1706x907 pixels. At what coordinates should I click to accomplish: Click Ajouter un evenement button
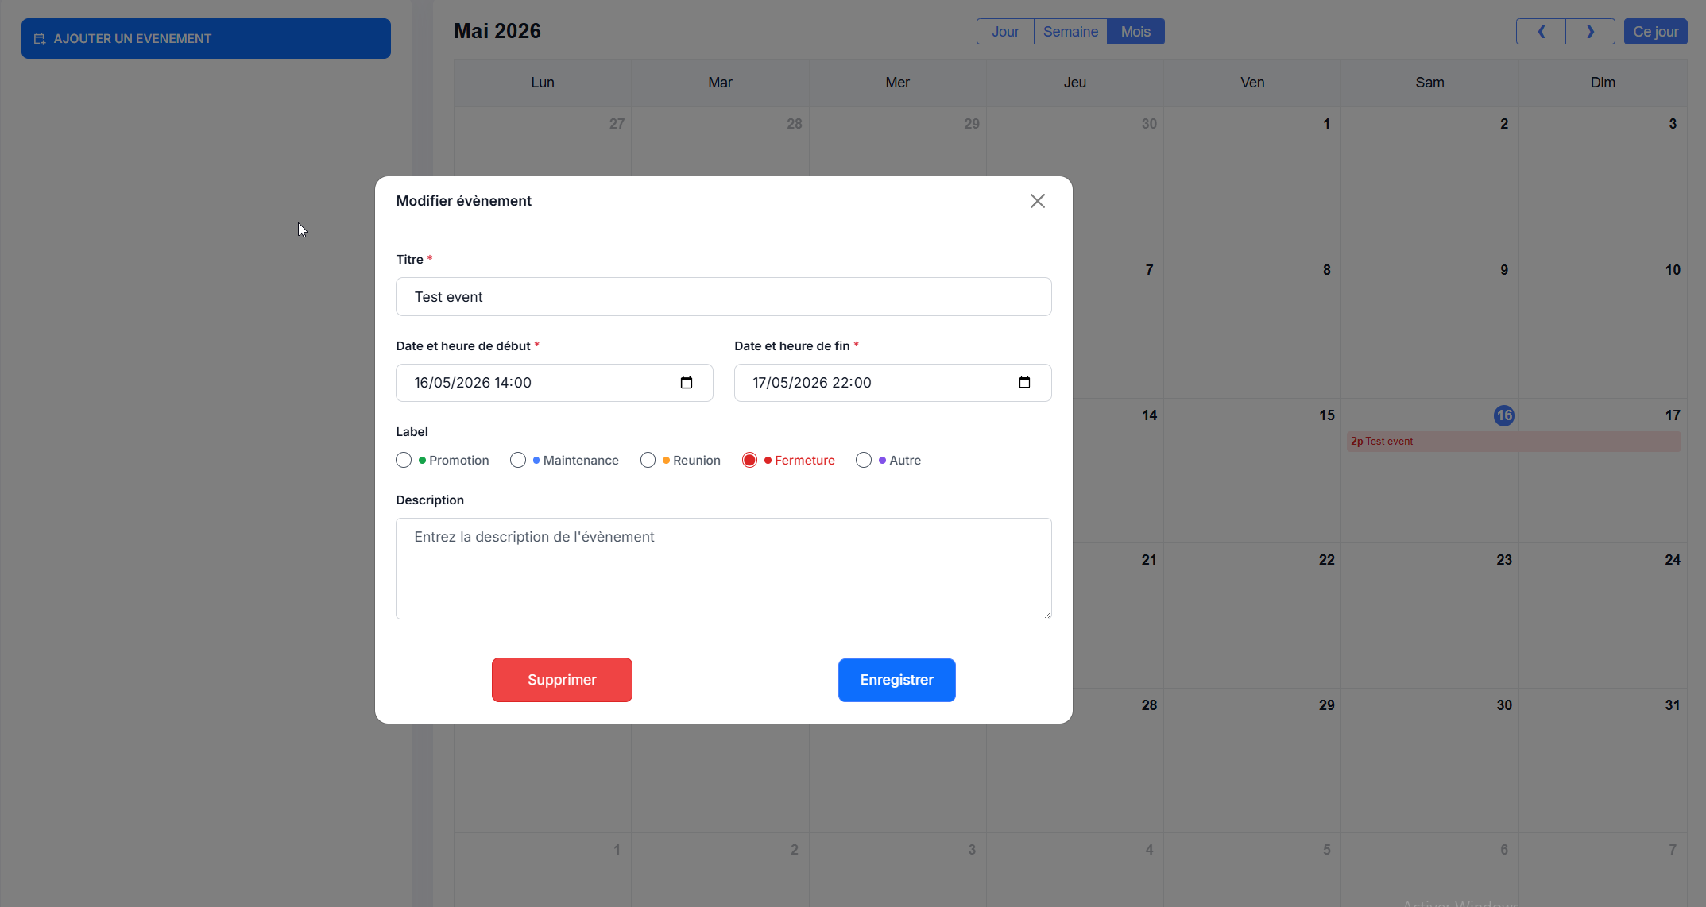206,39
